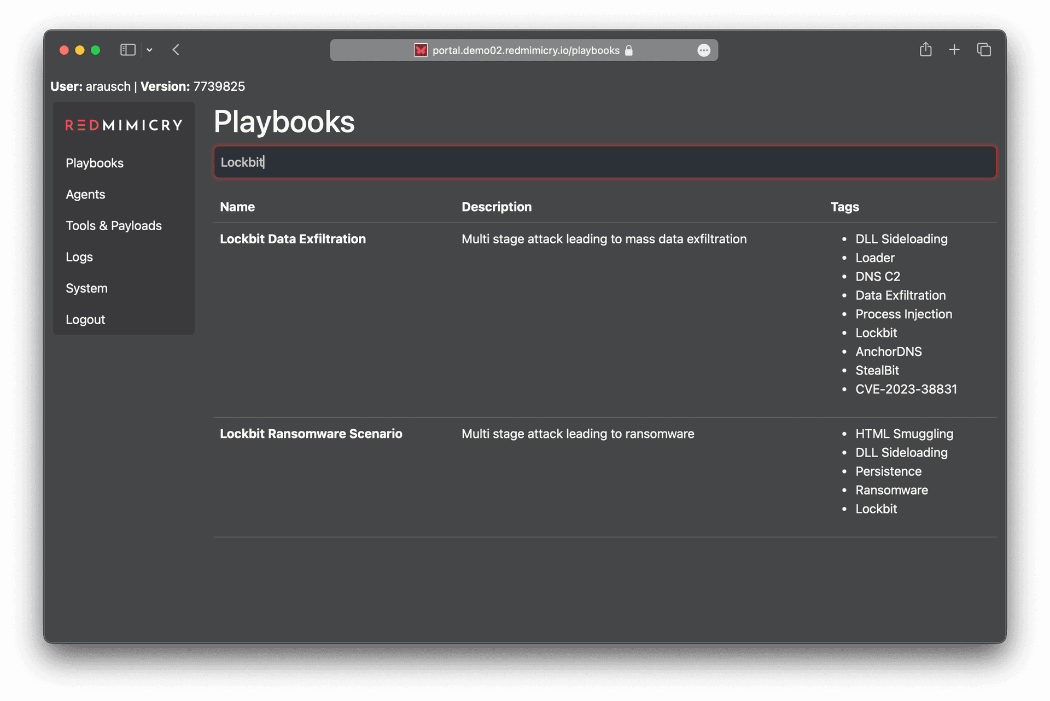Viewport: 1050px width, 701px height.
Task: Open the page options ellipsis in address bar
Action: [704, 50]
